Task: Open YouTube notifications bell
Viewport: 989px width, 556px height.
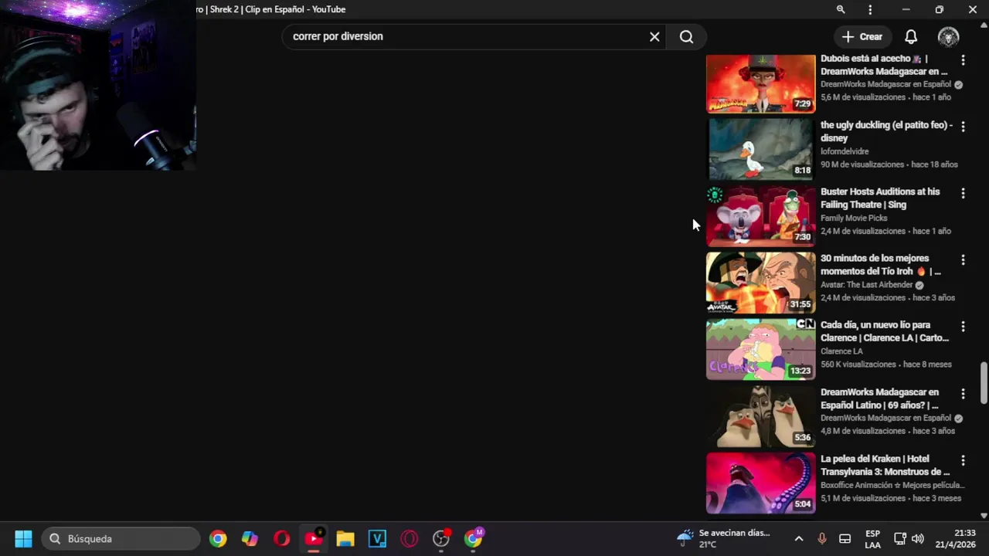Action: (x=911, y=36)
